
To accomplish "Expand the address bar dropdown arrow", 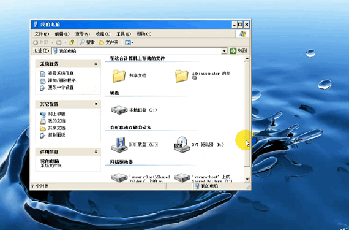I will pyautogui.click(x=224, y=51).
